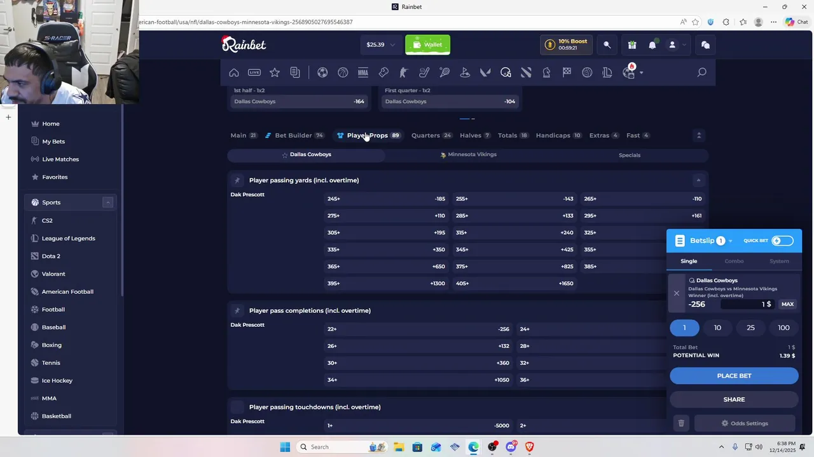Select the checkered flag racing icon

point(567,72)
